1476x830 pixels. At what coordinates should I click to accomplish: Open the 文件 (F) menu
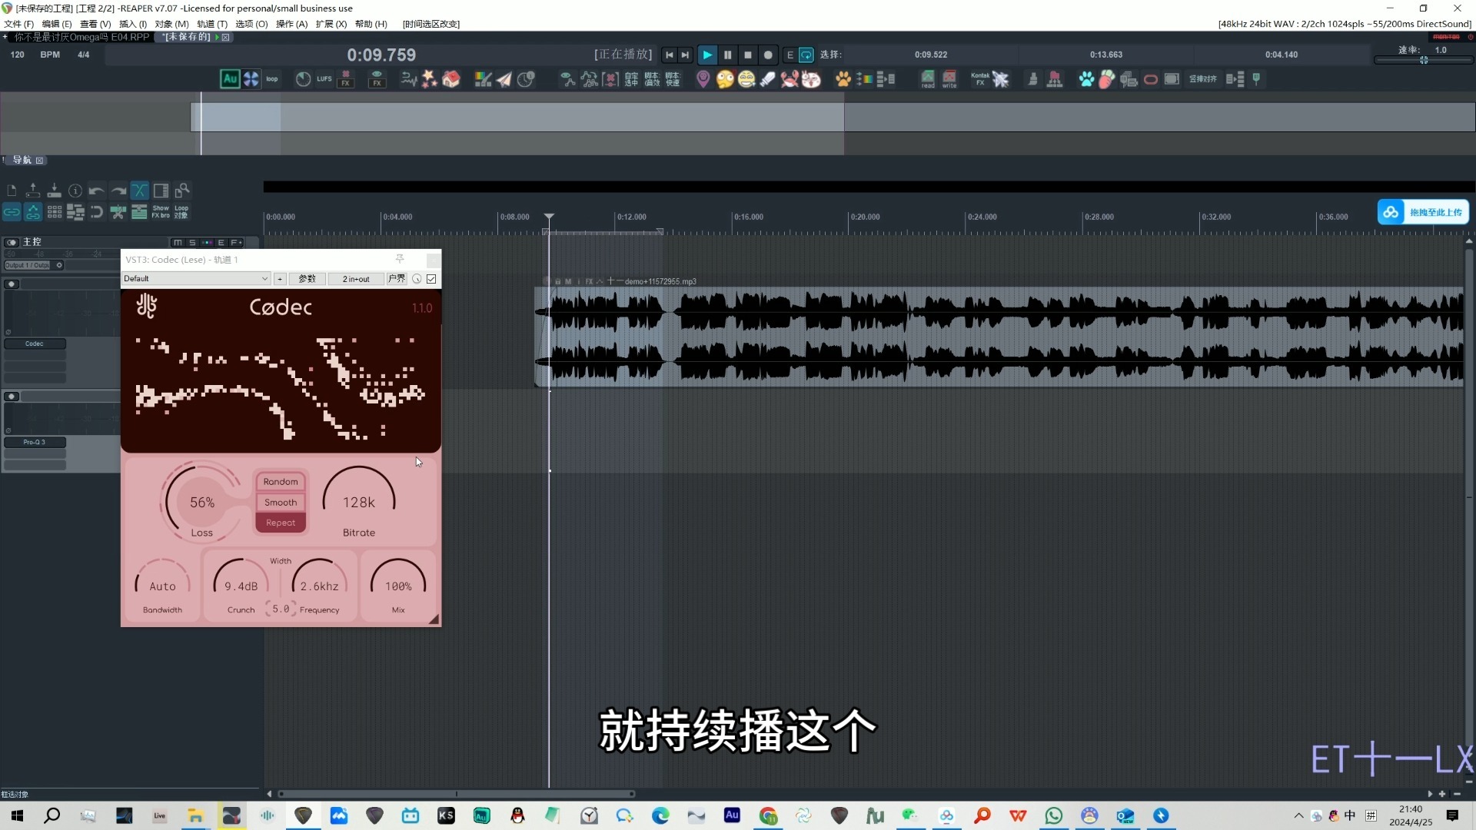[18, 24]
